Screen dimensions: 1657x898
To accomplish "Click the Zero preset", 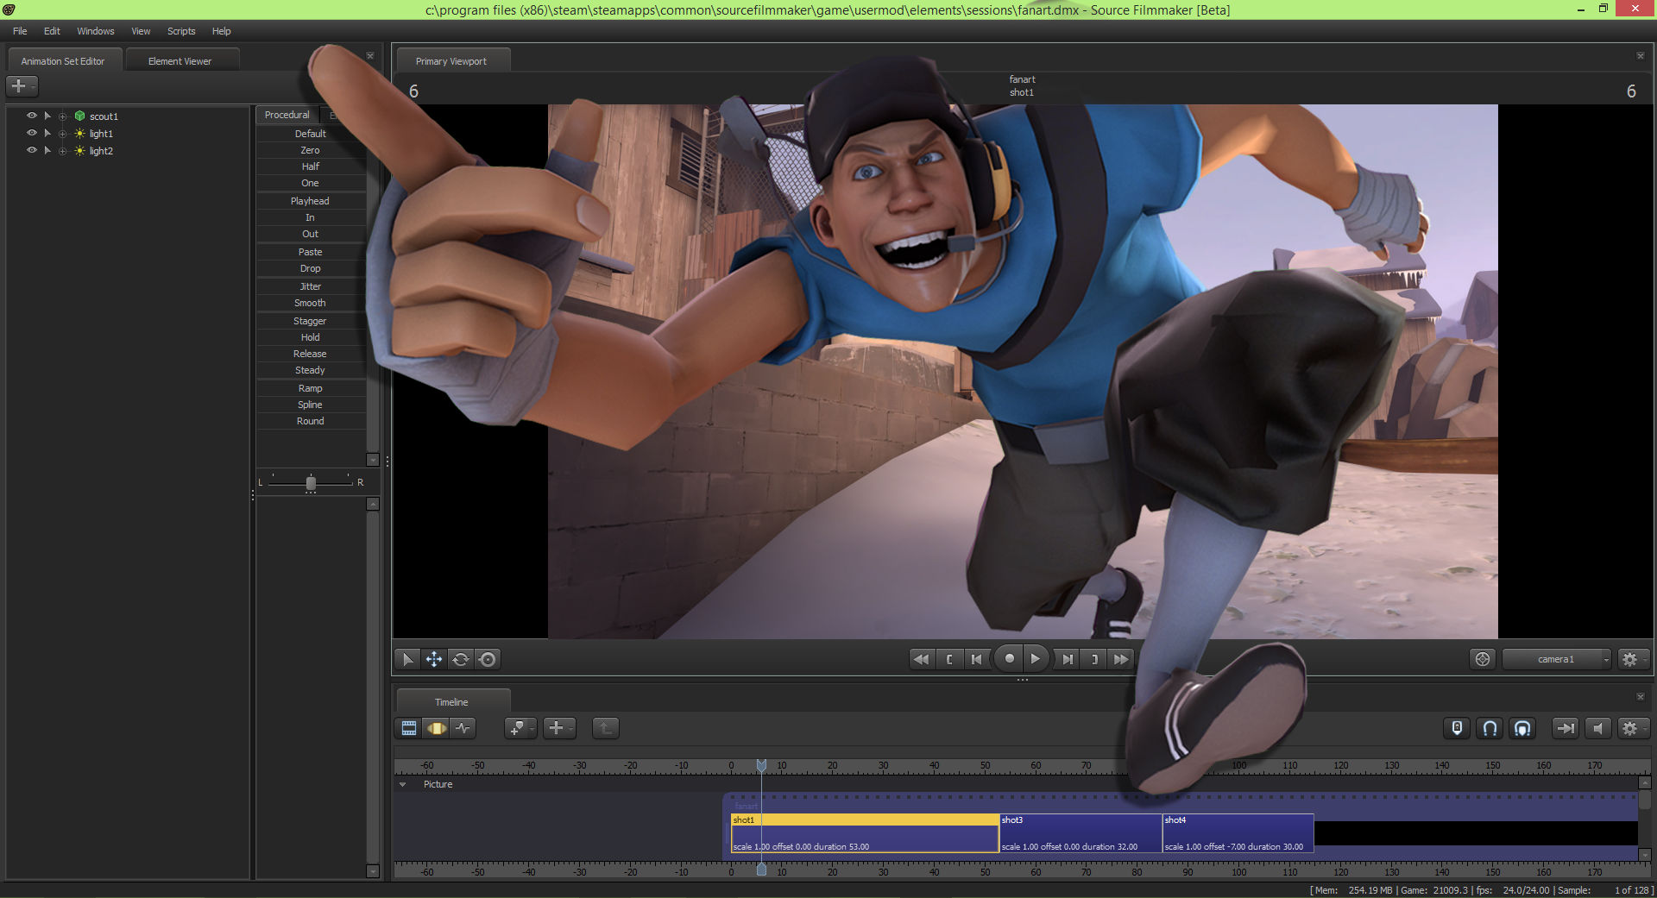I will tap(311, 150).
